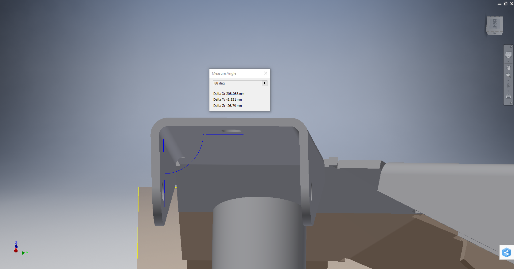The height and width of the screenshot is (269, 514).
Task: Open the navigation bar customize menu
Action: click(511, 103)
